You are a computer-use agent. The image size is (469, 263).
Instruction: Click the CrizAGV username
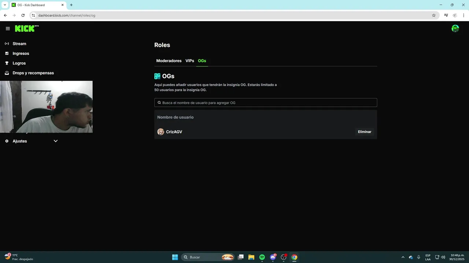[x=174, y=132]
